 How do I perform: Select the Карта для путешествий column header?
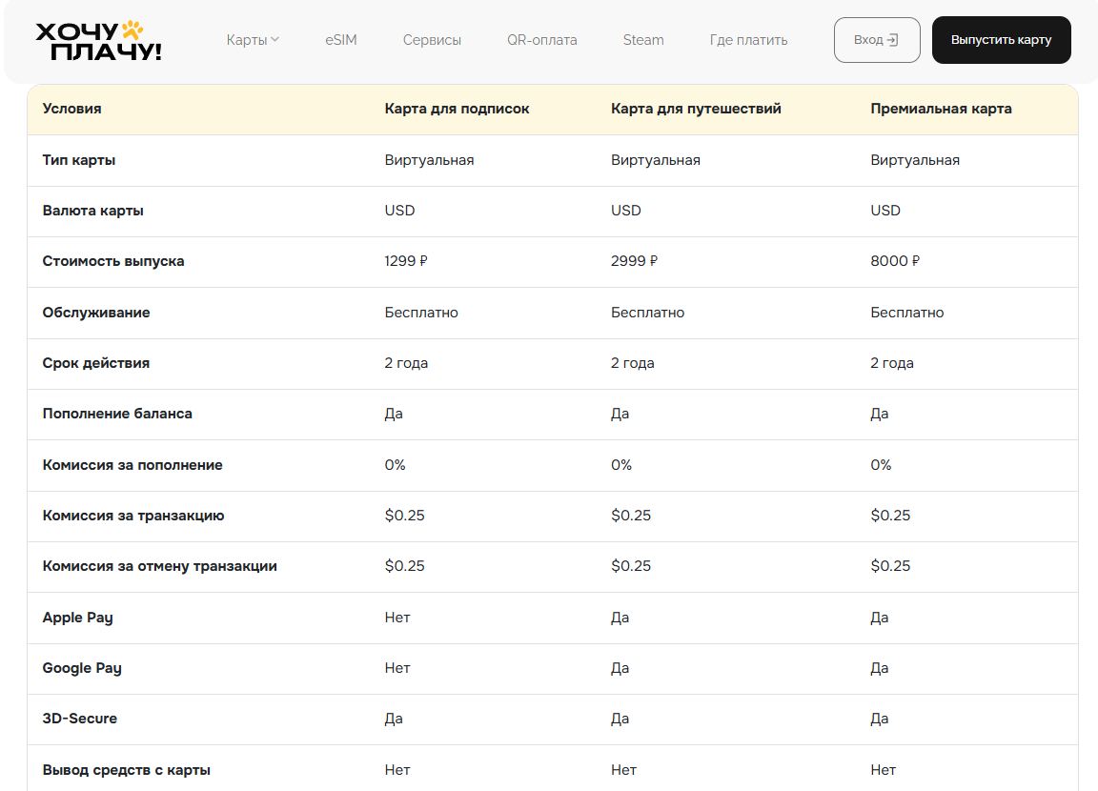(x=696, y=109)
